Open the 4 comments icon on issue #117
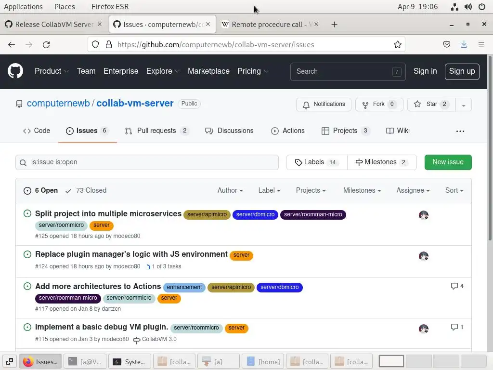493x370 pixels. click(x=457, y=286)
